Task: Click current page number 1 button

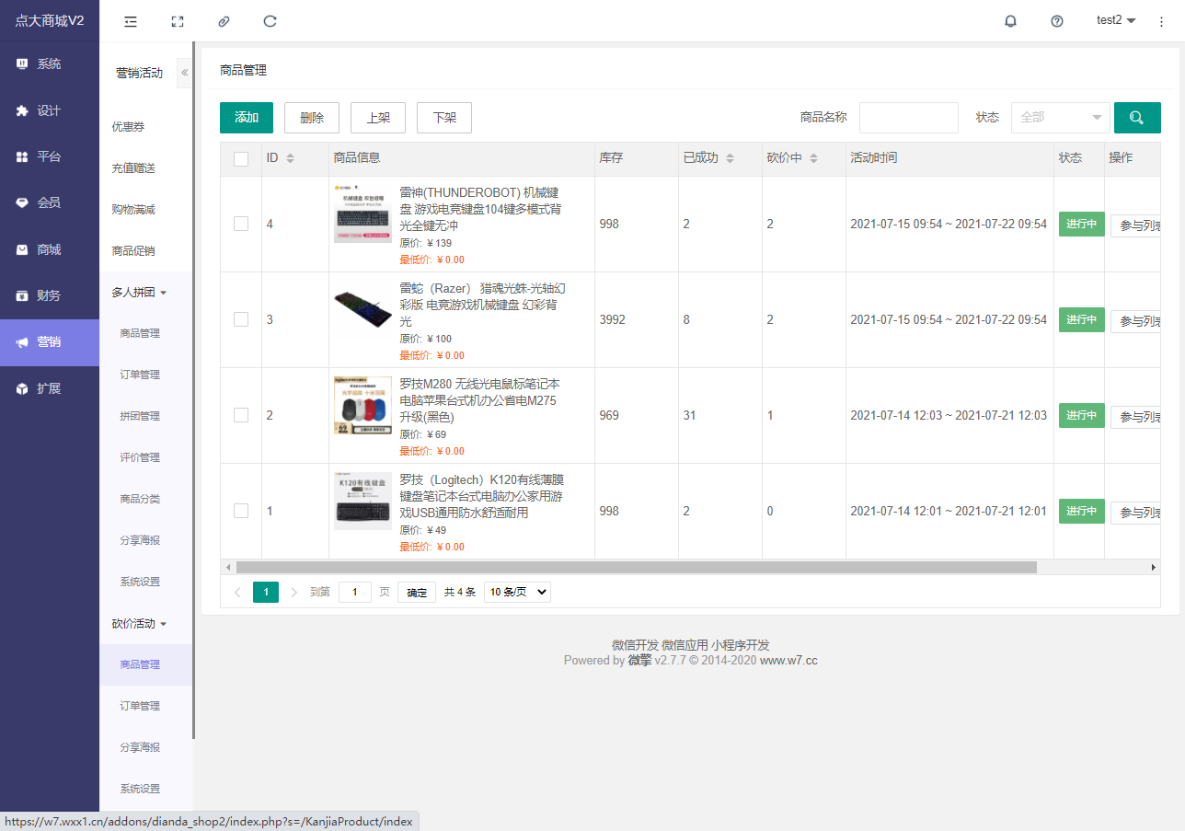Action: pyautogui.click(x=266, y=593)
